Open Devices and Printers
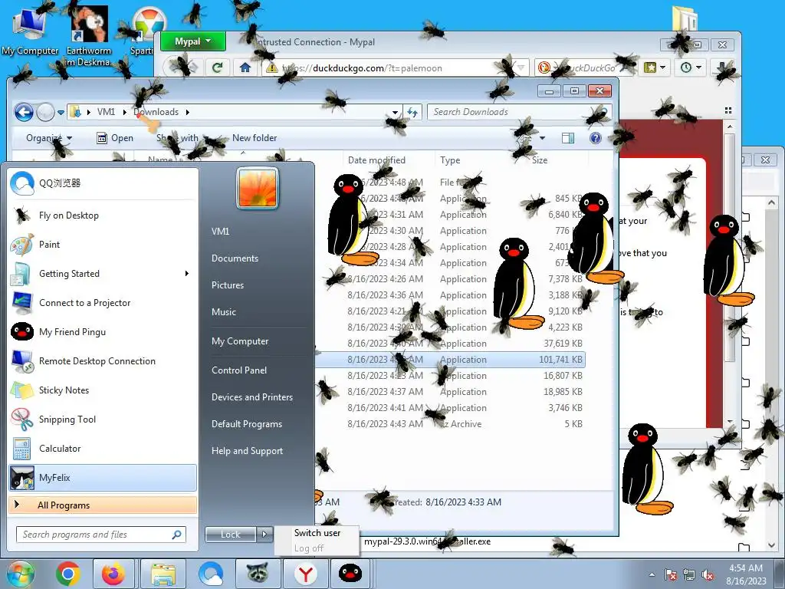Screen dimensions: 785x589 (251, 397)
